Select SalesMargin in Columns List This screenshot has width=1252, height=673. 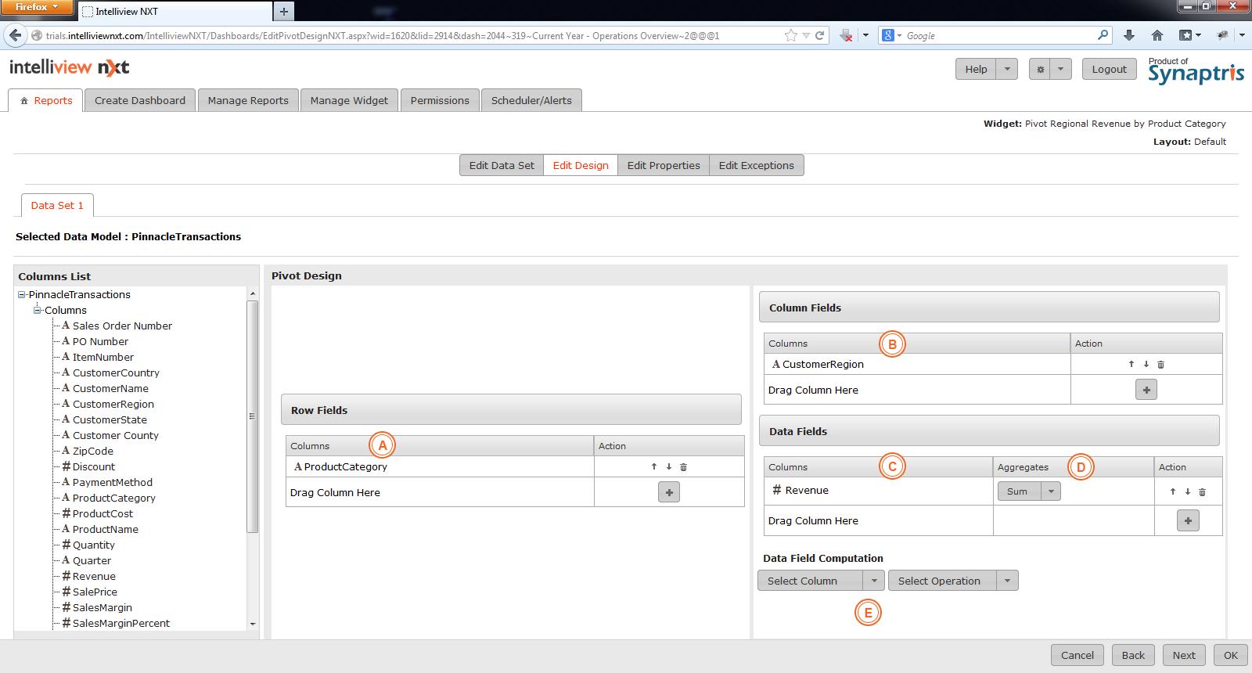(x=103, y=607)
